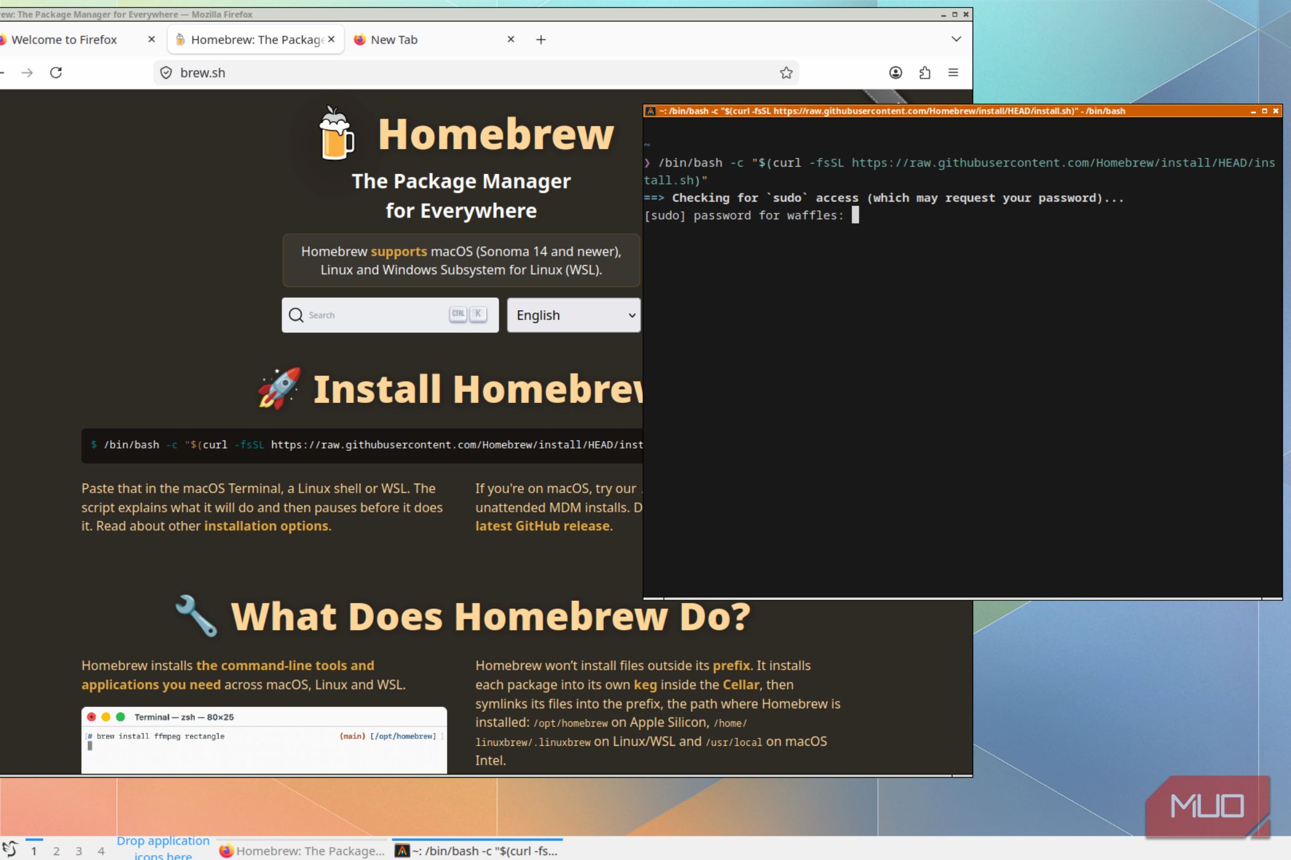Screen dimensions: 1291x860
Task: Click the search magnifier icon on Homebrew page
Action: (296, 315)
